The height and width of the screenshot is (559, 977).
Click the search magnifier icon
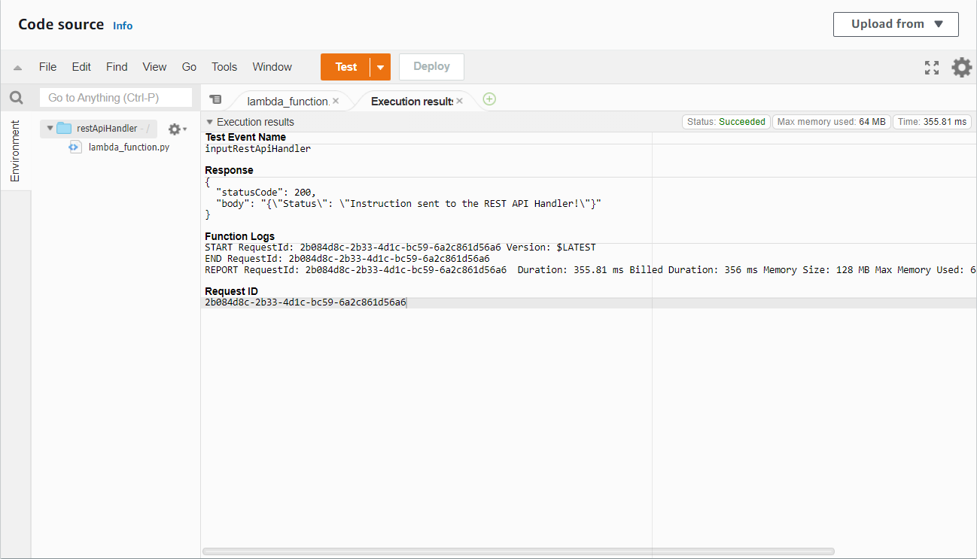[16, 98]
